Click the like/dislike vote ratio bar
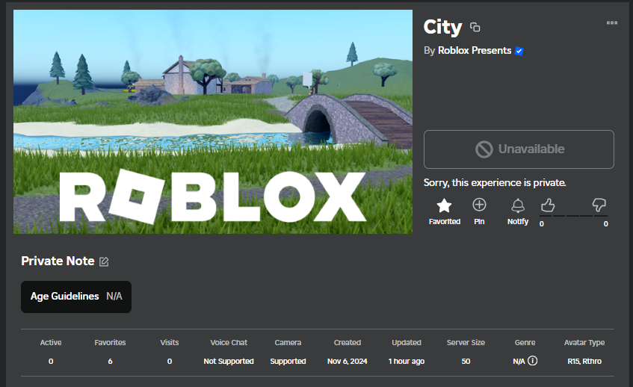The width and height of the screenshot is (633, 387). coord(573,216)
